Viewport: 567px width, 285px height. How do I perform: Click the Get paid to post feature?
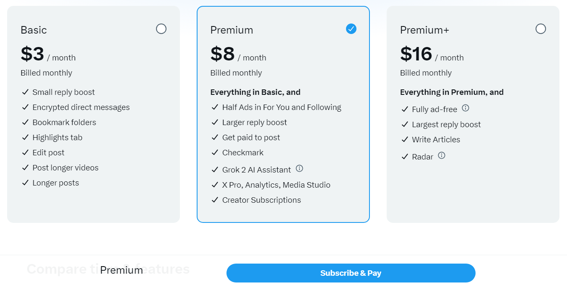[x=251, y=138]
